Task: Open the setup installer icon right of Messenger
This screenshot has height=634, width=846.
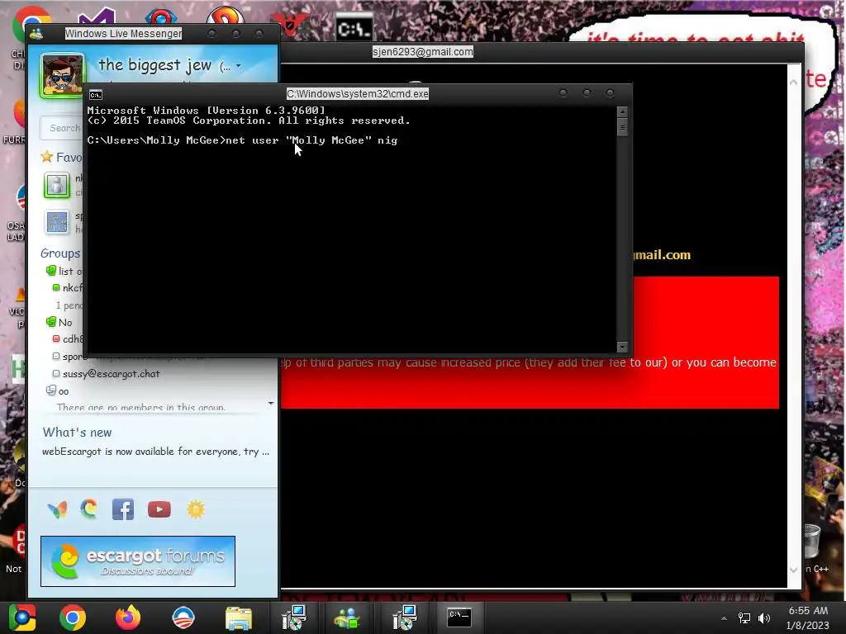Action: click(404, 617)
